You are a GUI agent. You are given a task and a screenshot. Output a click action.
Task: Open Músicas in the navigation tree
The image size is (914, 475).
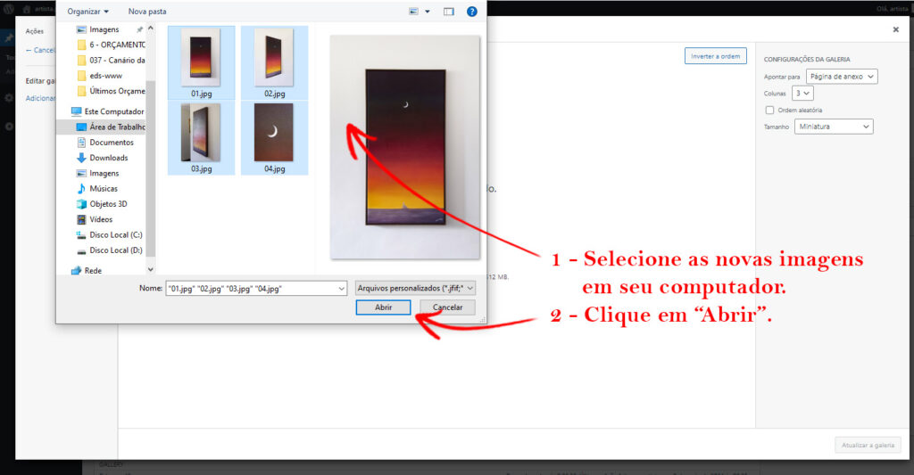click(97, 189)
